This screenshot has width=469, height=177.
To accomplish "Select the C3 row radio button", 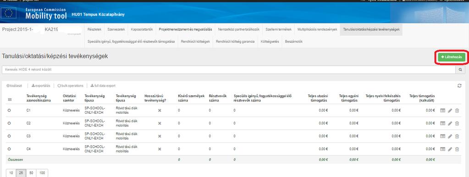I will pos(9,136).
